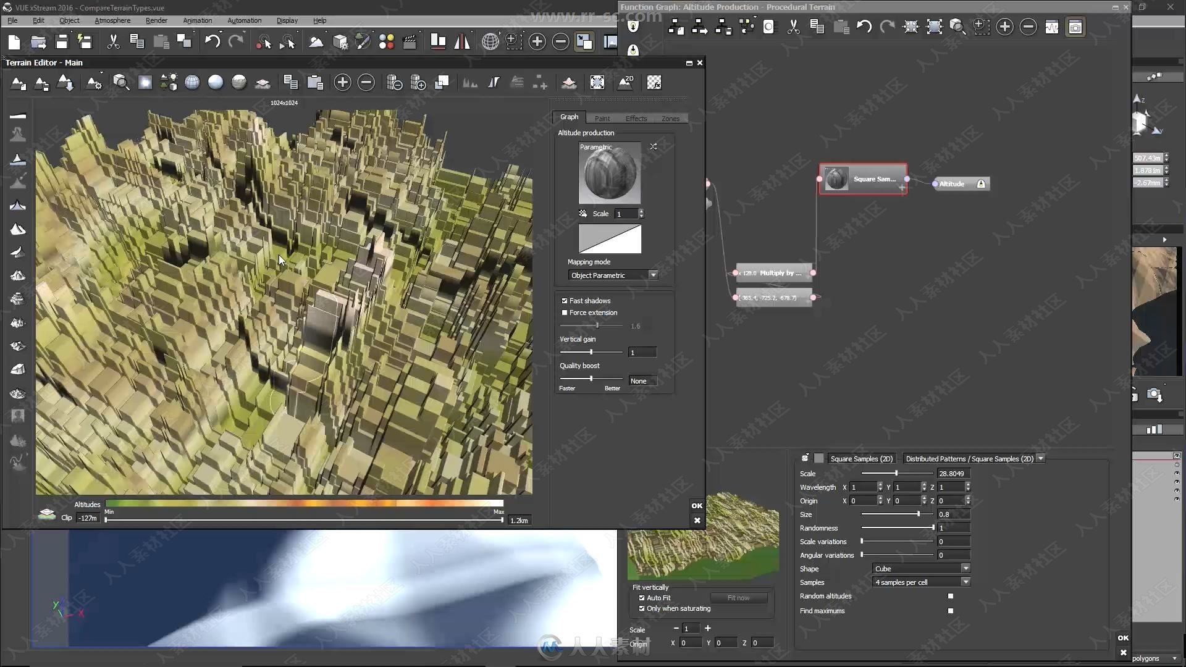Image resolution: width=1186 pixels, height=667 pixels.
Task: Select the Effects tab
Action: pyautogui.click(x=636, y=117)
